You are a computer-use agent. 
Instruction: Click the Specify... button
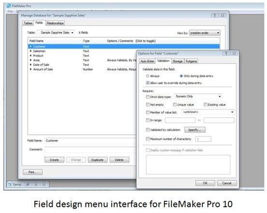click(x=195, y=130)
